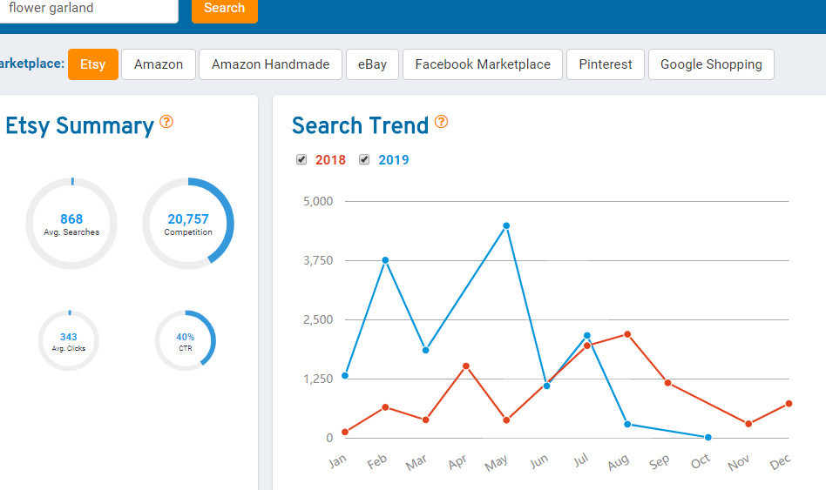826x490 pixels.
Task: Open Google Shopping marketplace tab
Action: click(711, 64)
